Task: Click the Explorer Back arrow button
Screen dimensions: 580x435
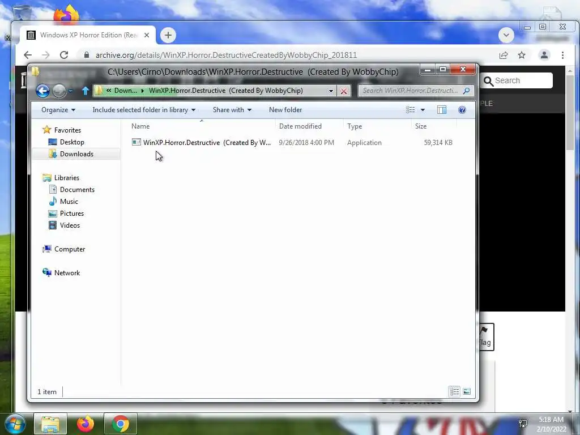Action: (x=42, y=91)
